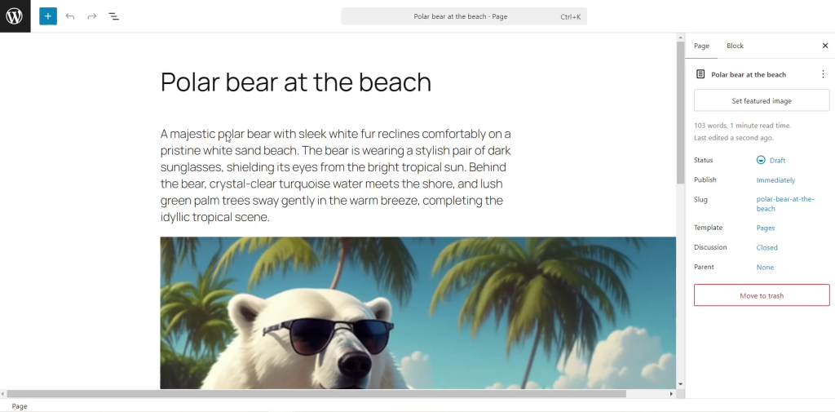Select the Page tab in sidebar

(701, 46)
